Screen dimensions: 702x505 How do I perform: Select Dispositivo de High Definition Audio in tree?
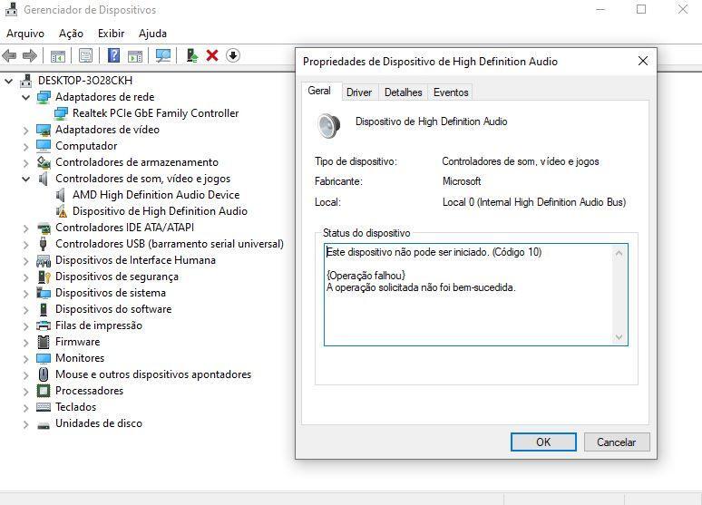[160, 211]
